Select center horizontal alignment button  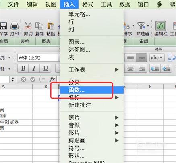coord(130,68)
